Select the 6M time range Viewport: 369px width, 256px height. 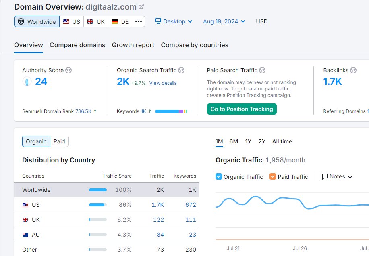234,141
